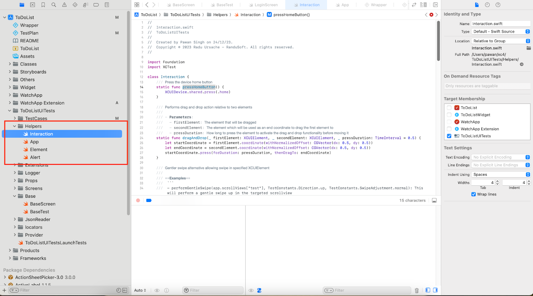Collapse the ToDoListUITests group
The image size is (533, 296).
(x=10, y=111)
